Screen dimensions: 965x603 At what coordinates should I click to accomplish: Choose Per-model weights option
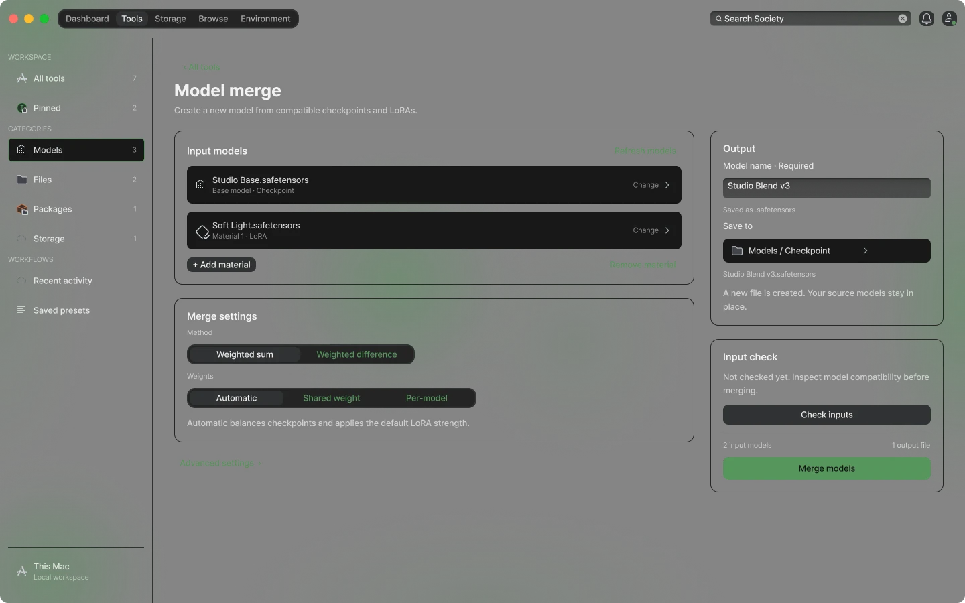click(x=427, y=398)
